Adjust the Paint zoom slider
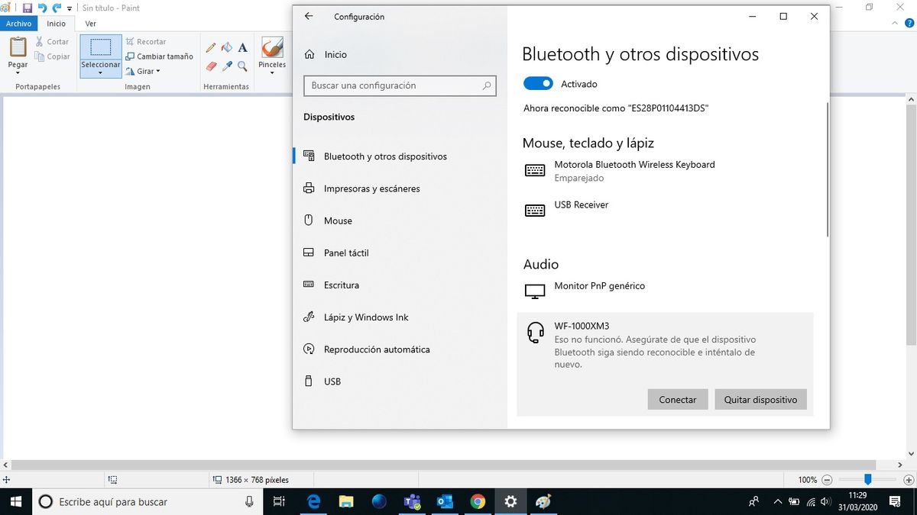The image size is (917, 515). [x=867, y=479]
